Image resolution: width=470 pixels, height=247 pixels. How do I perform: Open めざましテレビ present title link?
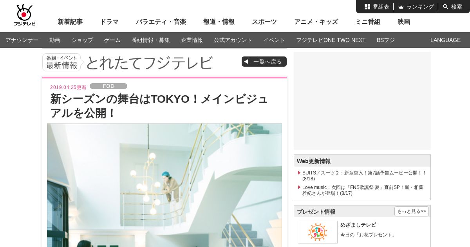pyautogui.click(x=358, y=225)
